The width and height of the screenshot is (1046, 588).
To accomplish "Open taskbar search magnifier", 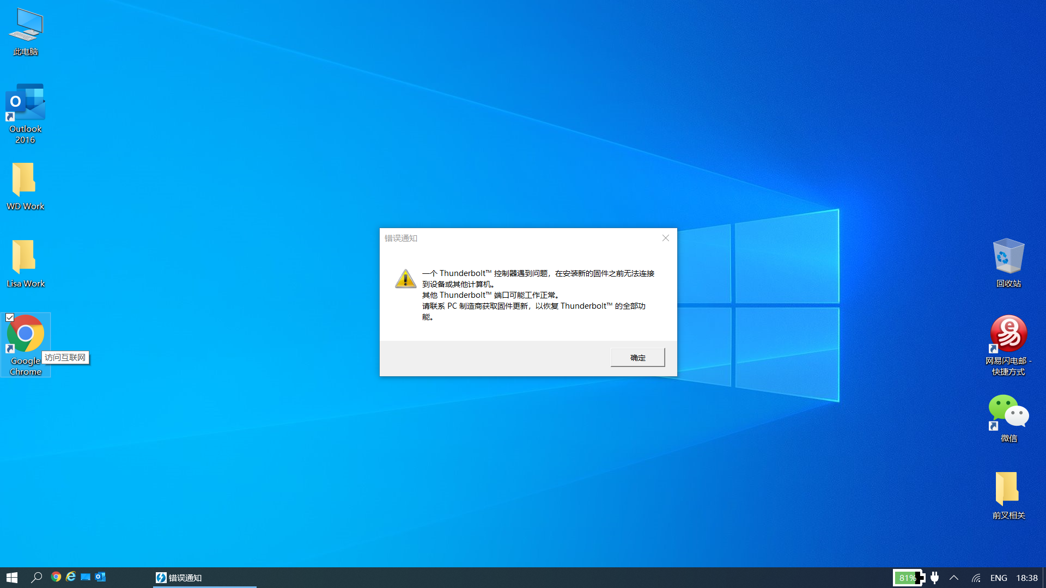I will click(x=37, y=578).
